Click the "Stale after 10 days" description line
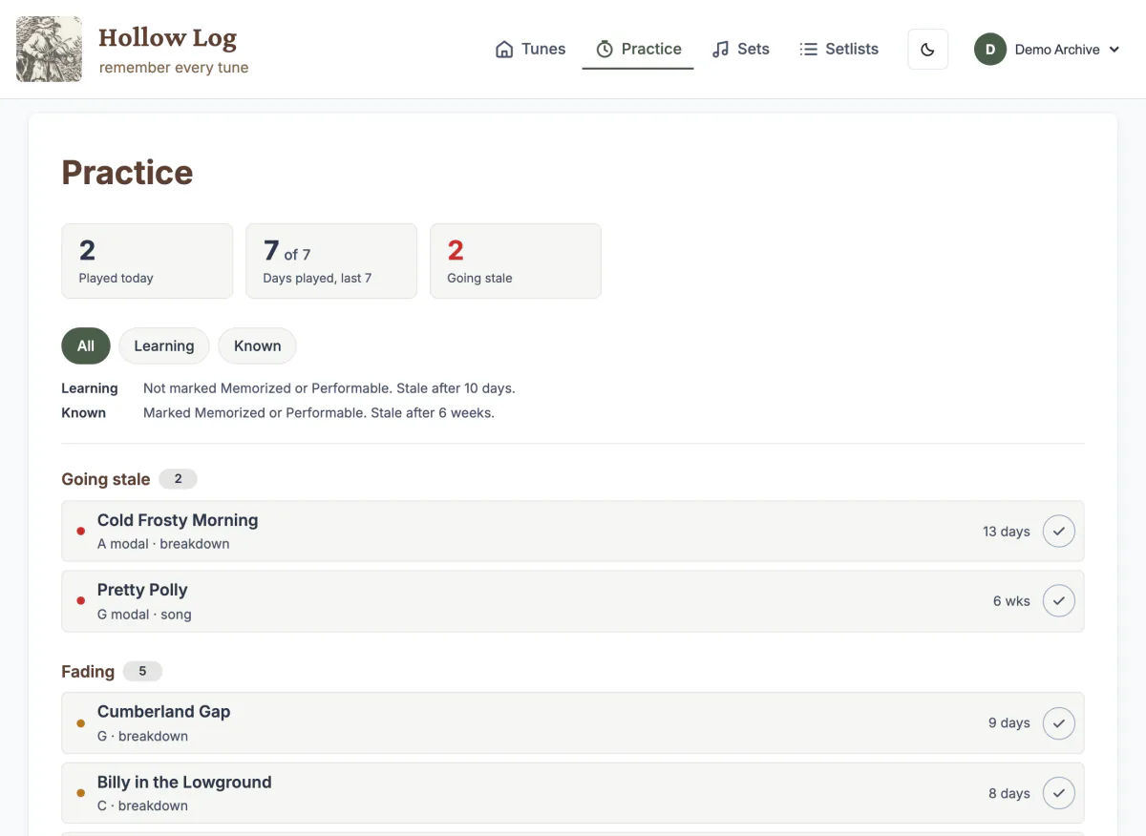The height and width of the screenshot is (836, 1146). tap(329, 388)
